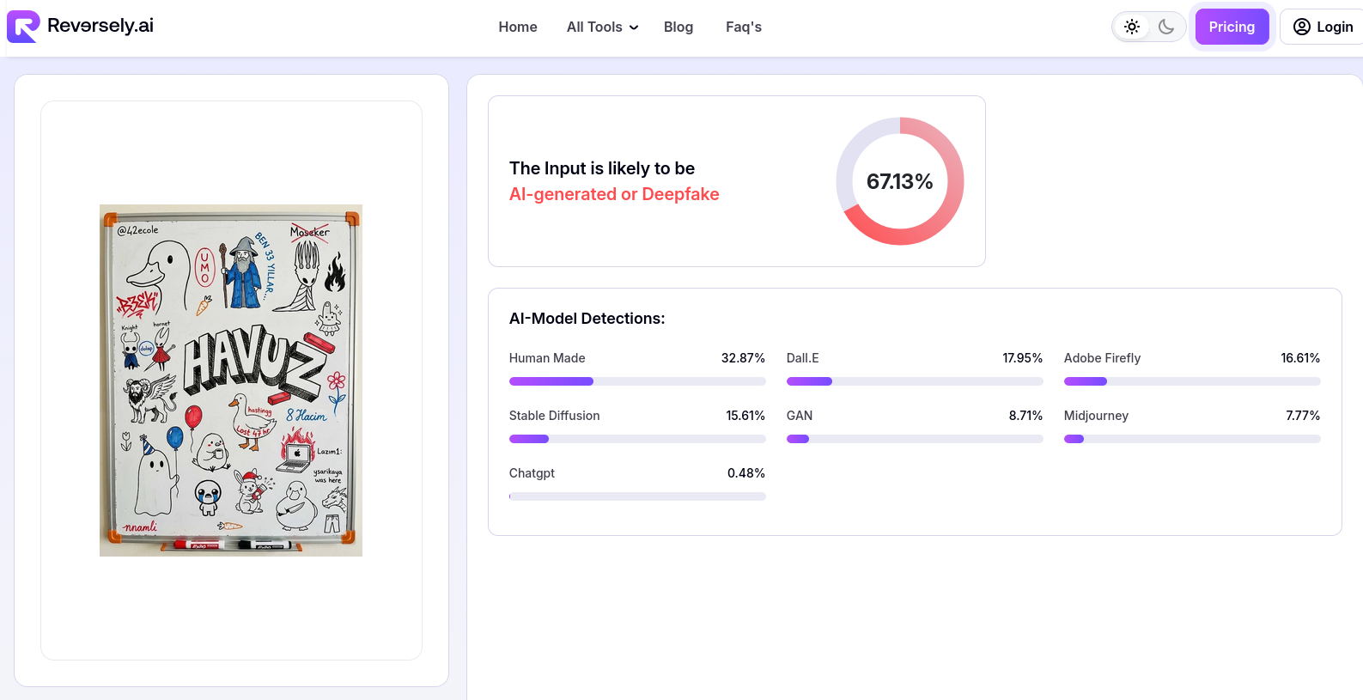Open the All Tools menu

coord(594,27)
